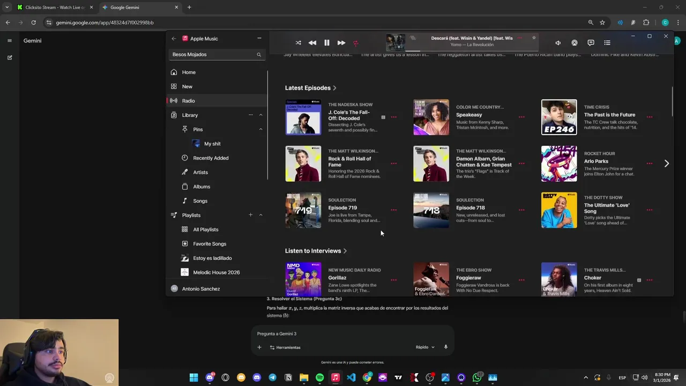Open Library more options dots
686x386 pixels.
tap(250, 115)
